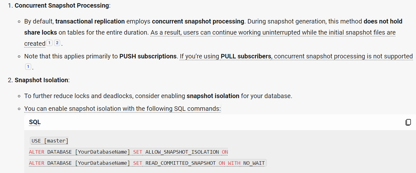416x173 pixels.
Task: Open citation 1 below the PULL subscribers sentence
Action: pyautogui.click(x=28, y=67)
